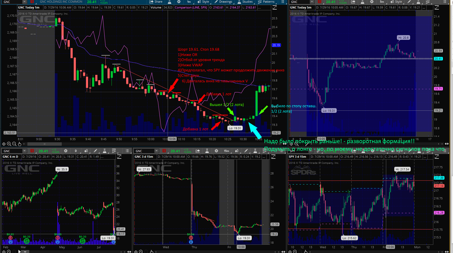The height and width of the screenshot is (253, 453).
Task: Open red symbol-link indicator in GNC 1m chart
Action: click(x=32, y=2)
